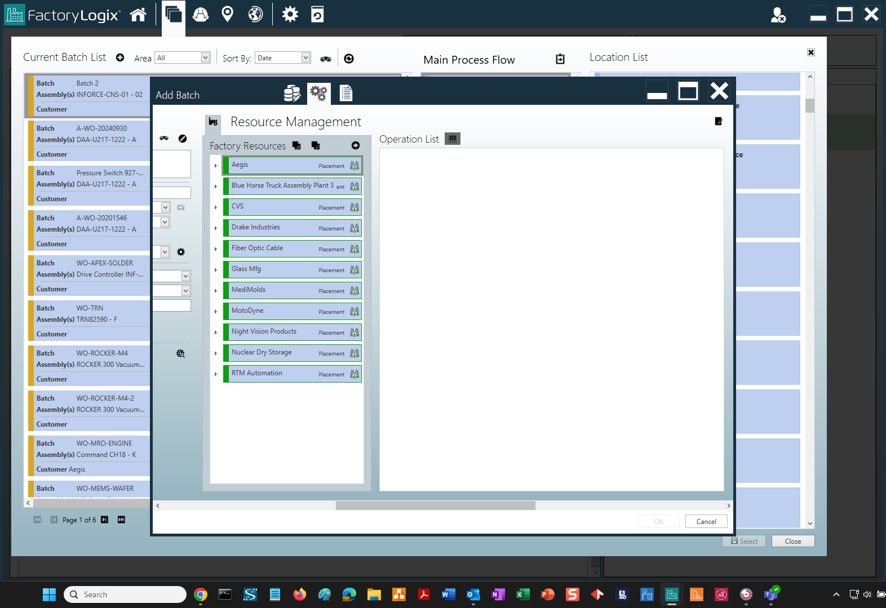
Task: Click the location pin icon in toolbar
Action: point(228,15)
